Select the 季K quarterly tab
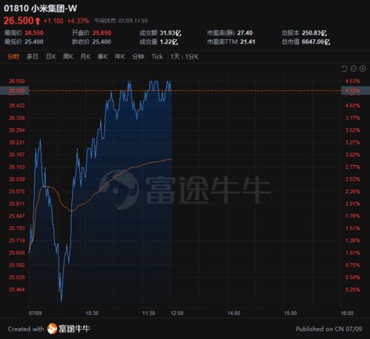This screenshot has height=339, width=370. [x=102, y=56]
